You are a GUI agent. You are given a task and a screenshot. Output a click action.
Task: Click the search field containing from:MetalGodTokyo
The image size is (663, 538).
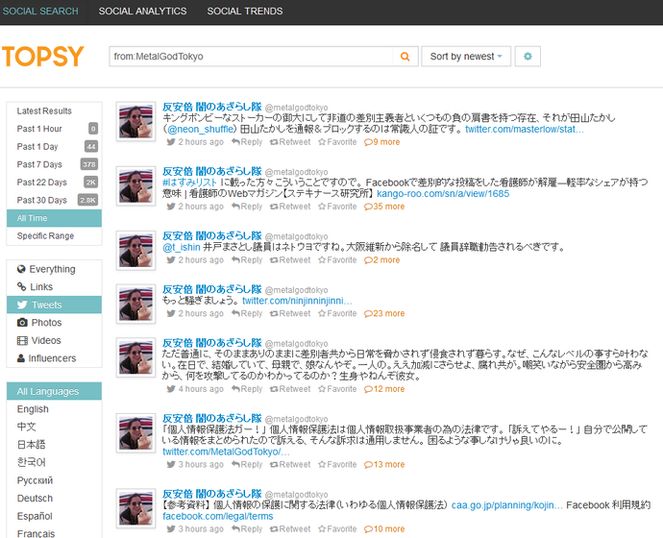pos(251,57)
